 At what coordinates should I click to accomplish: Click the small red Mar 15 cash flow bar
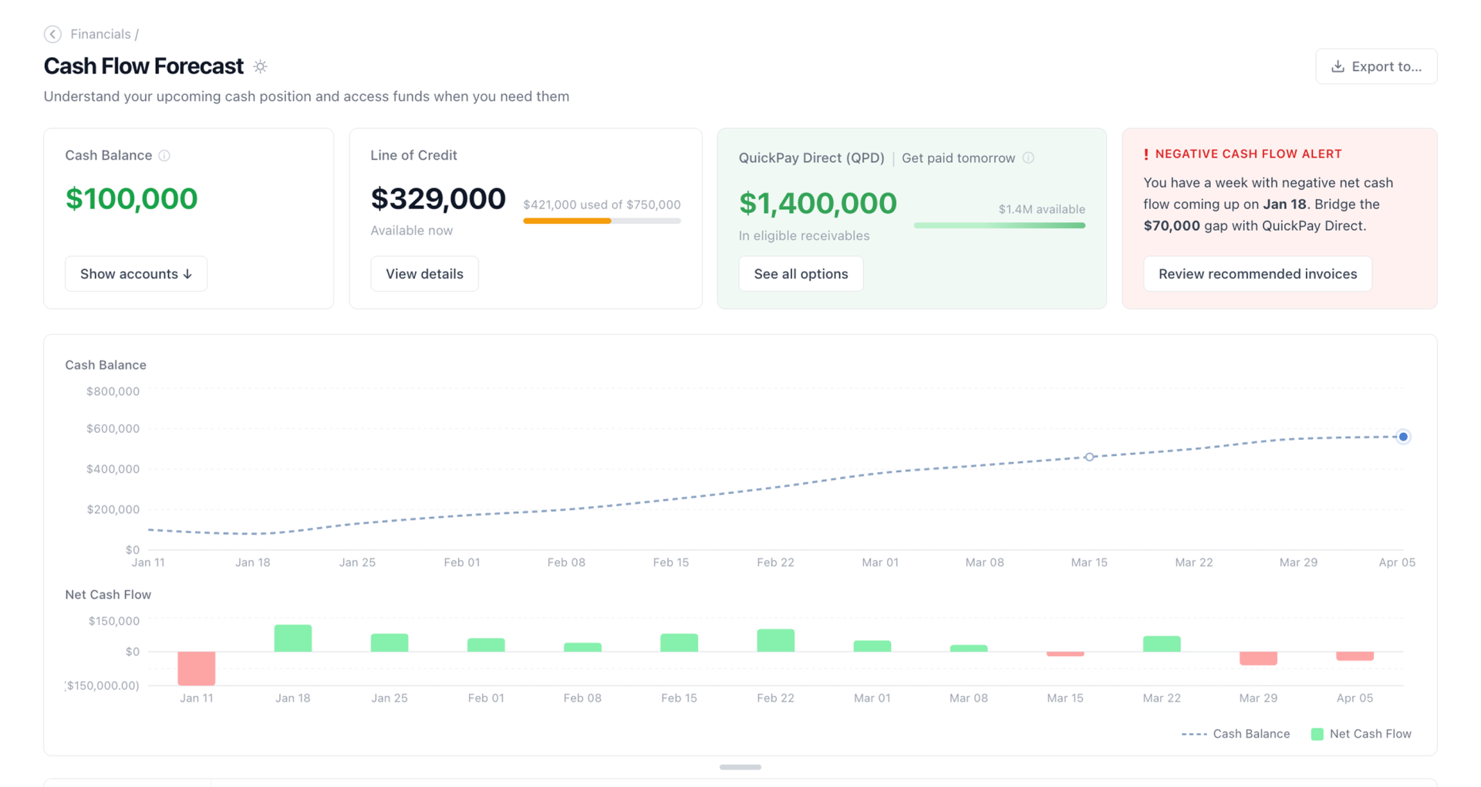pyautogui.click(x=1065, y=654)
